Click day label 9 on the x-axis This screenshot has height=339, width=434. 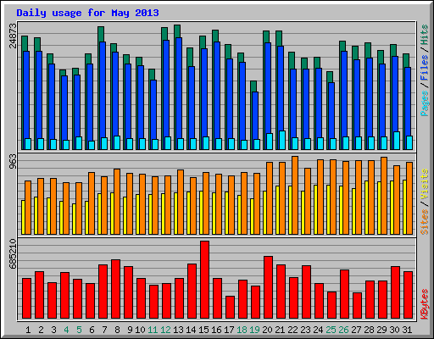[130, 330]
